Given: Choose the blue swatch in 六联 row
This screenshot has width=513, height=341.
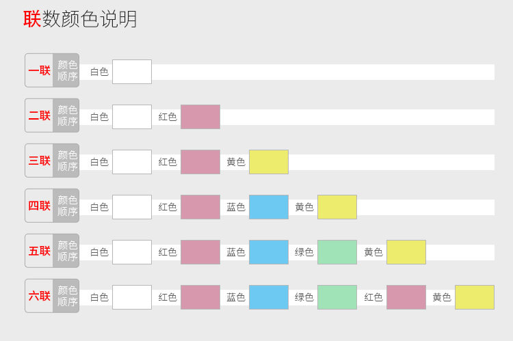Looking at the screenshot, I should [x=269, y=297].
